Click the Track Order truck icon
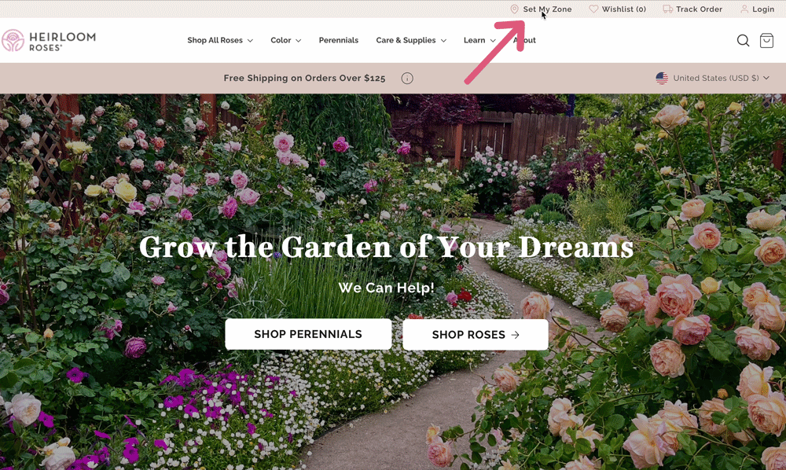 click(667, 9)
